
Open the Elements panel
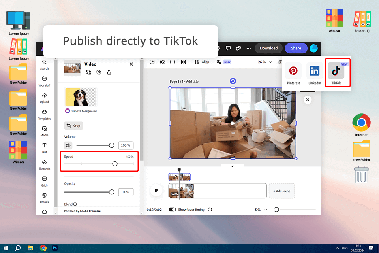click(44, 165)
